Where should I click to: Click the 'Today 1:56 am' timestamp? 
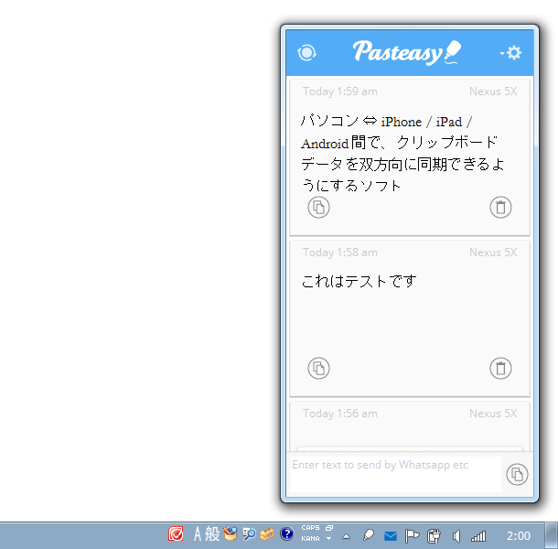pos(340,414)
